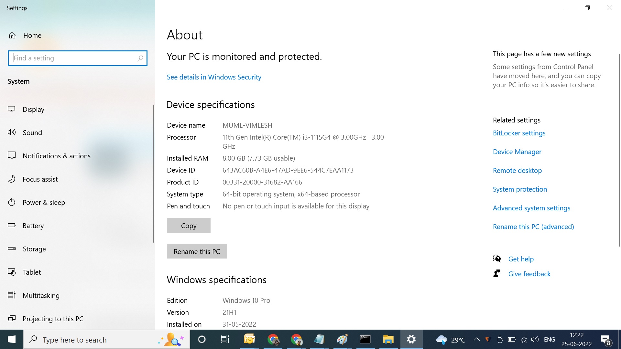Open Focus assist settings
Viewport: 621px width, 349px height.
click(40, 179)
